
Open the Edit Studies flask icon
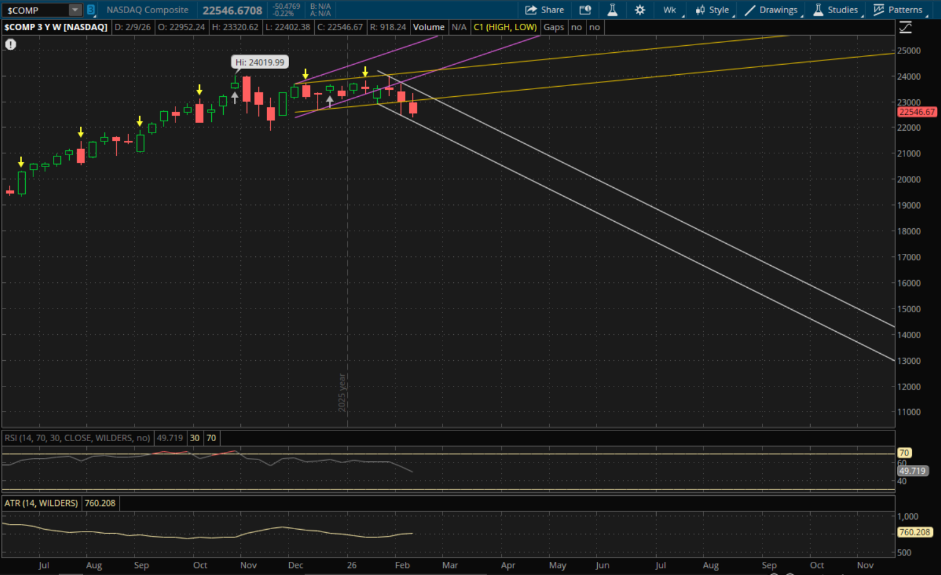tap(612, 10)
